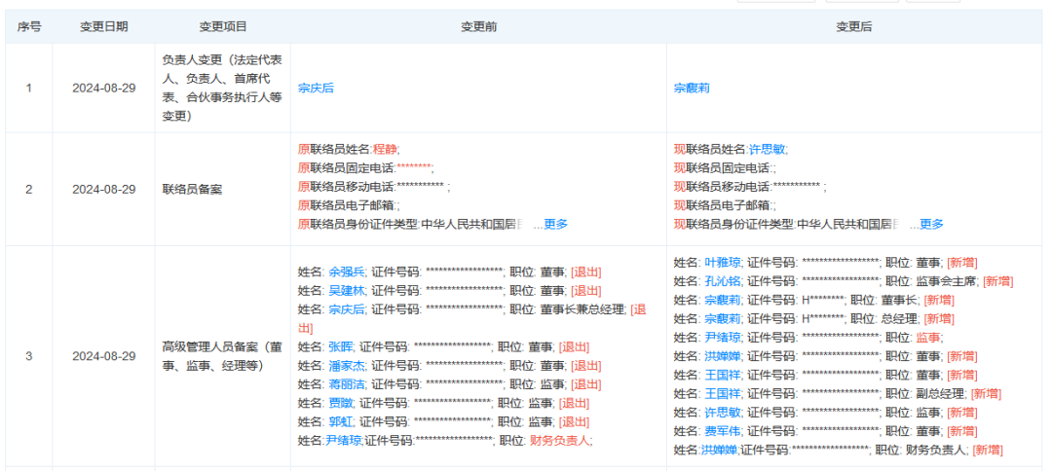
Task: Click the 费军伟 name link
Action: click(723, 430)
